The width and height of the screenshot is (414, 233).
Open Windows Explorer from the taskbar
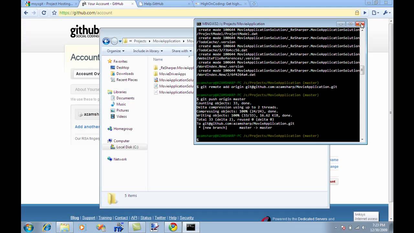pyautogui.click(x=64, y=227)
